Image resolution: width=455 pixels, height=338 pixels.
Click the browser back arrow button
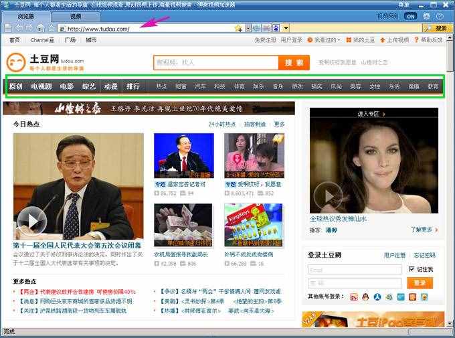click(x=19, y=28)
